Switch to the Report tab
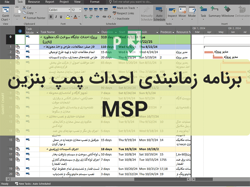Image resolution: width=250 pixels, height=187 pixels. pyautogui.click(x=50, y=2)
